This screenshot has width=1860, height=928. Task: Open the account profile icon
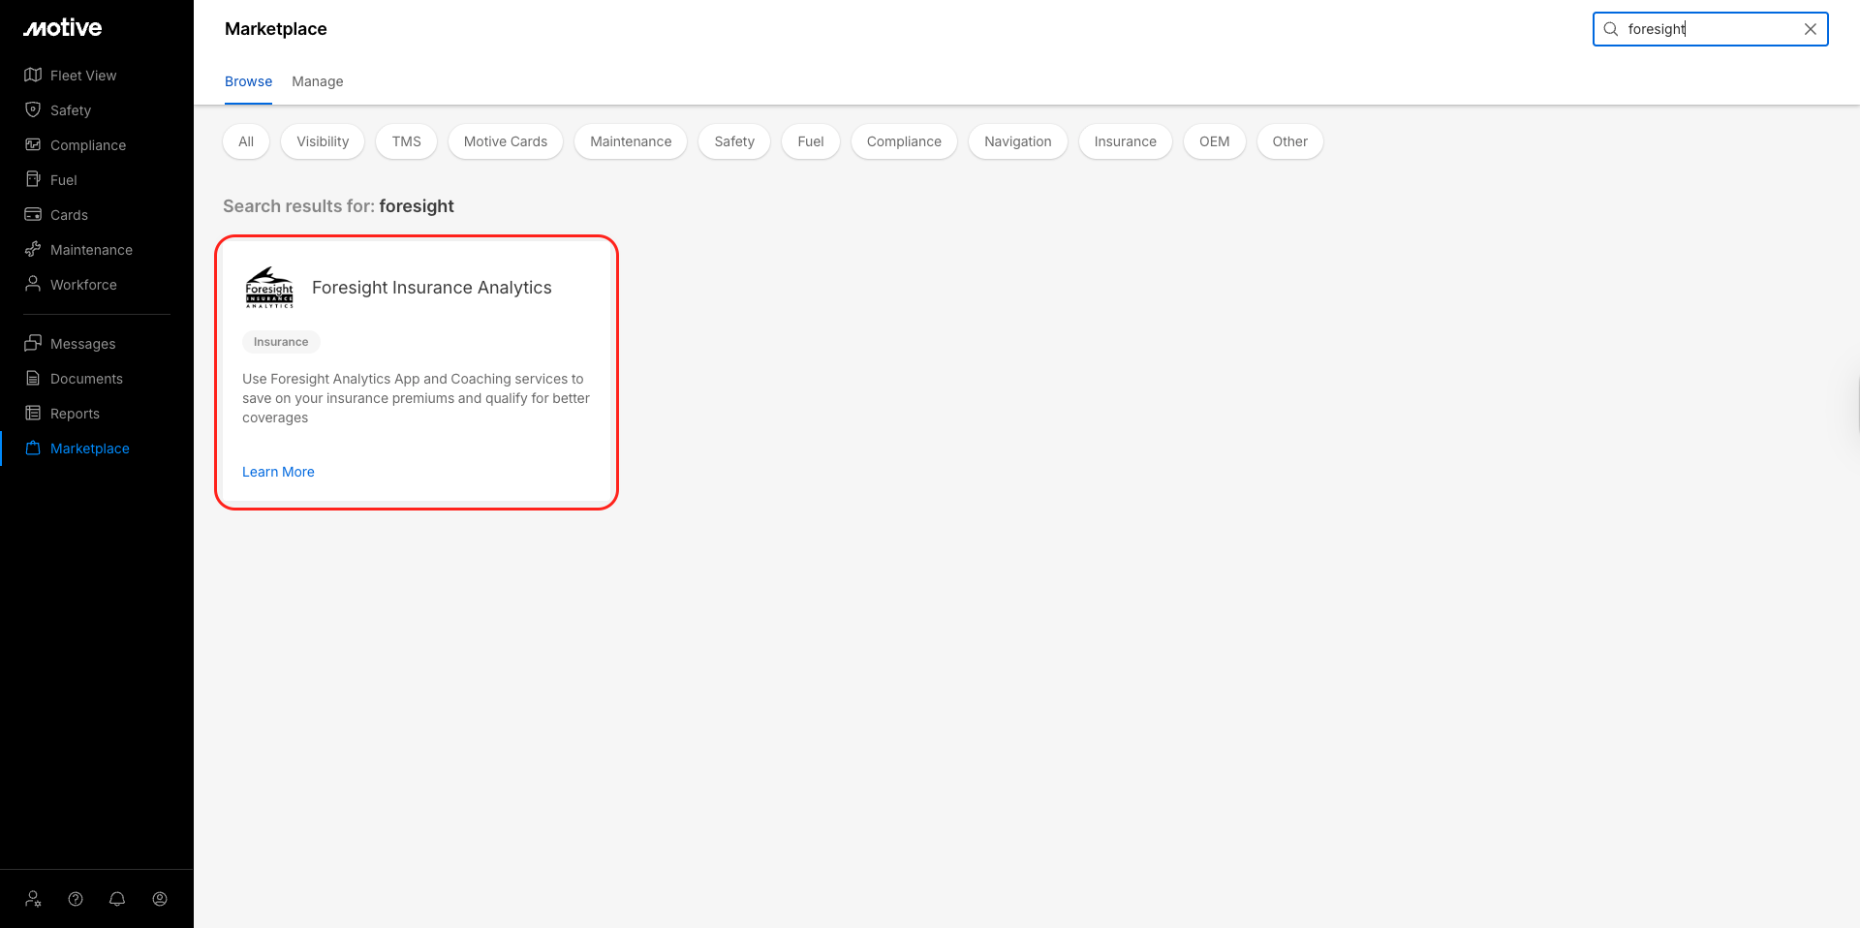tap(160, 899)
